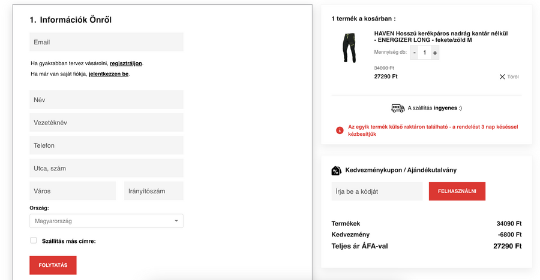Decrease quantity with the minus button

tap(415, 53)
